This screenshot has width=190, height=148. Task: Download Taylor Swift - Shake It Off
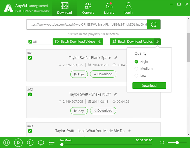coord(103,110)
